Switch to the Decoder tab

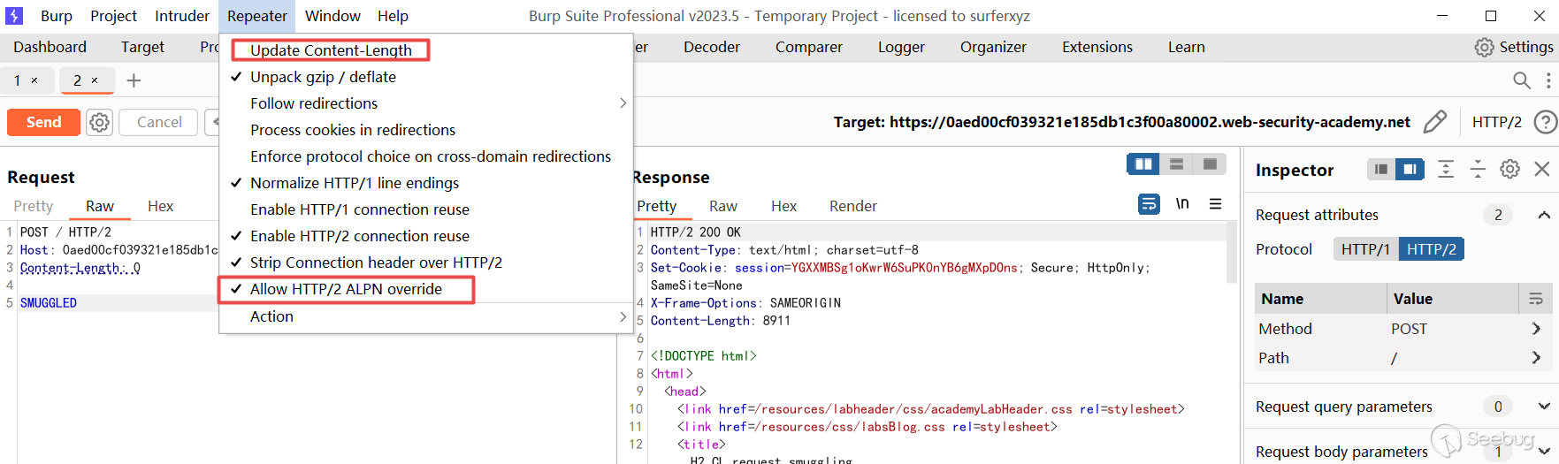tap(711, 47)
